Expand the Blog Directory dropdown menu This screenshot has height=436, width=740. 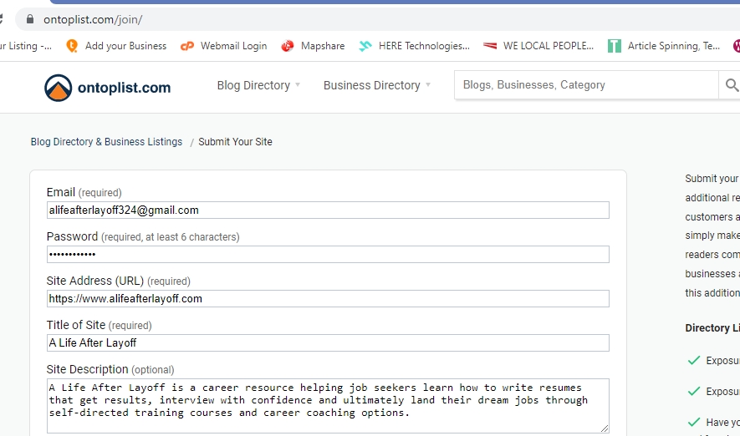[258, 85]
